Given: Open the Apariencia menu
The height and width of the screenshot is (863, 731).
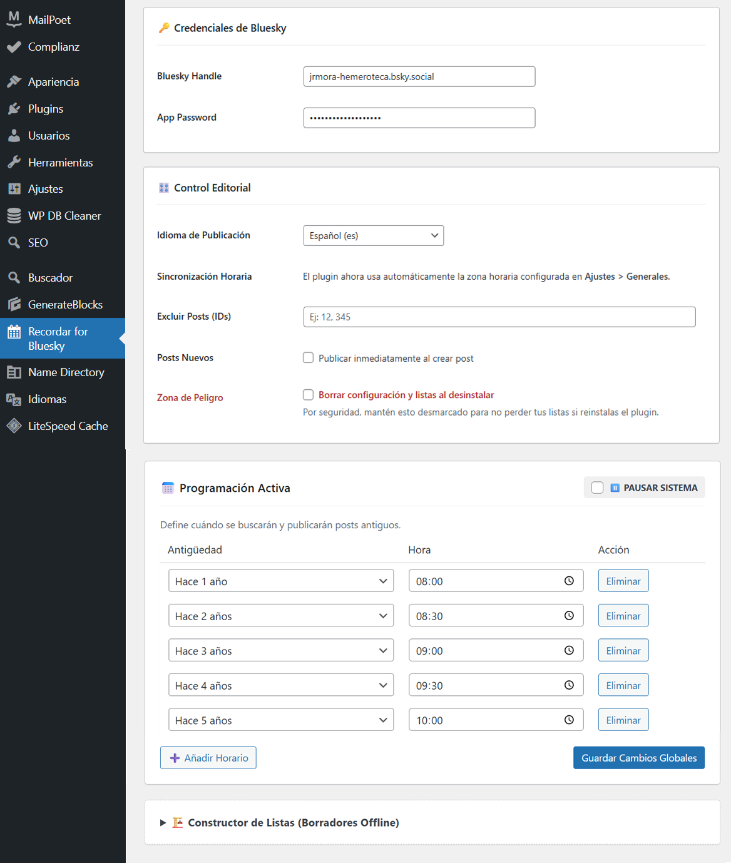Looking at the screenshot, I should click(53, 82).
